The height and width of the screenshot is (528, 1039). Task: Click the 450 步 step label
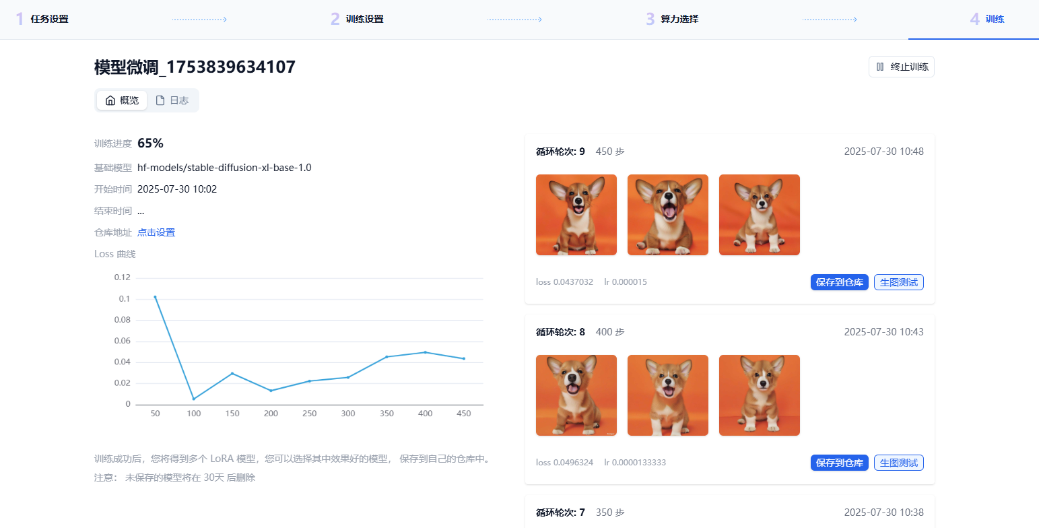(610, 152)
